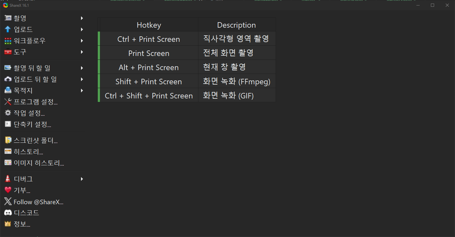455x237 pixels.
Task: Open the 단축키 설정... menu label
Action: pyautogui.click(x=32, y=124)
